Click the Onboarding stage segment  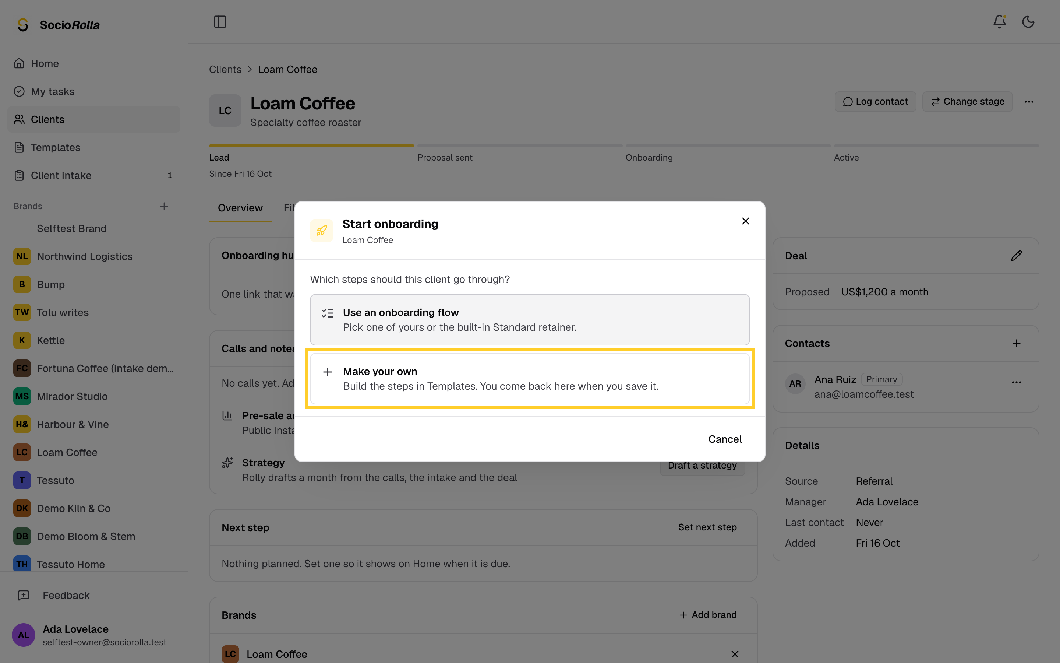point(728,145)
